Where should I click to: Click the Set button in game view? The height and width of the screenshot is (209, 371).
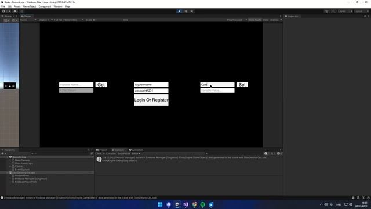coord(242,85)
